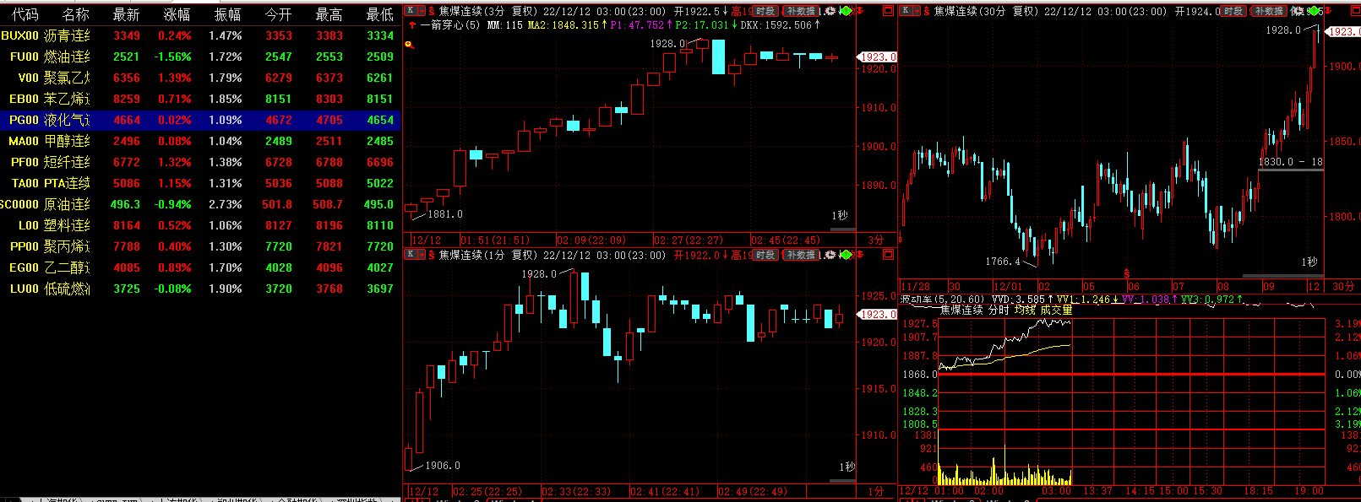Click gear settings icon in 3-minute chart header

click(x=830, y=11)
